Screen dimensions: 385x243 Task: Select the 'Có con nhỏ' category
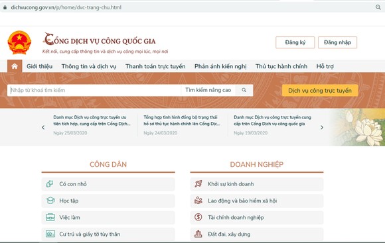pyautogui.click(x=108, y=184)
